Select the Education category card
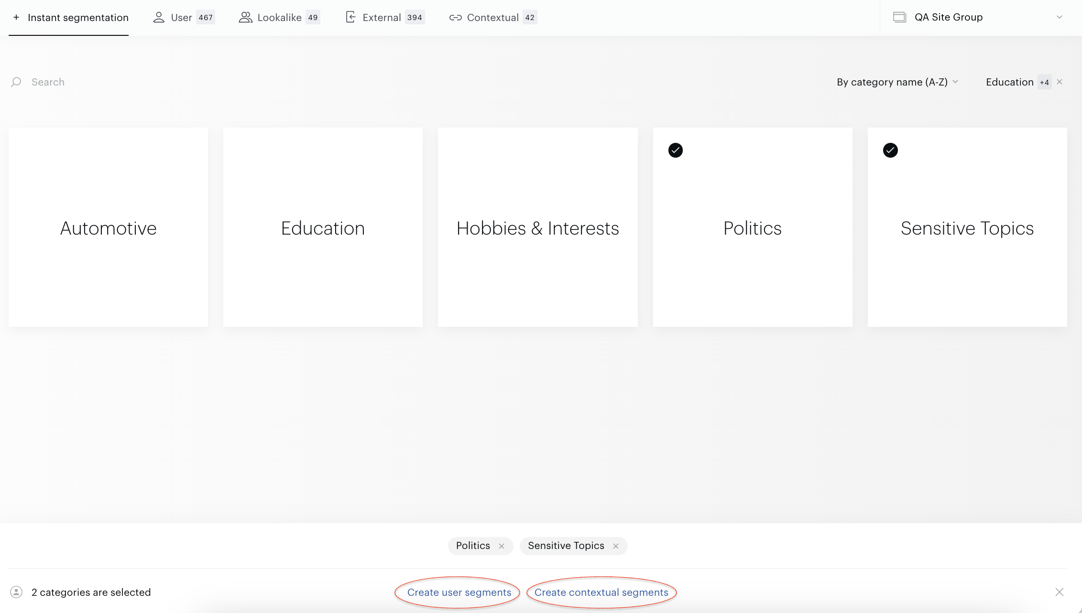This screenshot has width=1082, height=613. click(x=323, y=227)
